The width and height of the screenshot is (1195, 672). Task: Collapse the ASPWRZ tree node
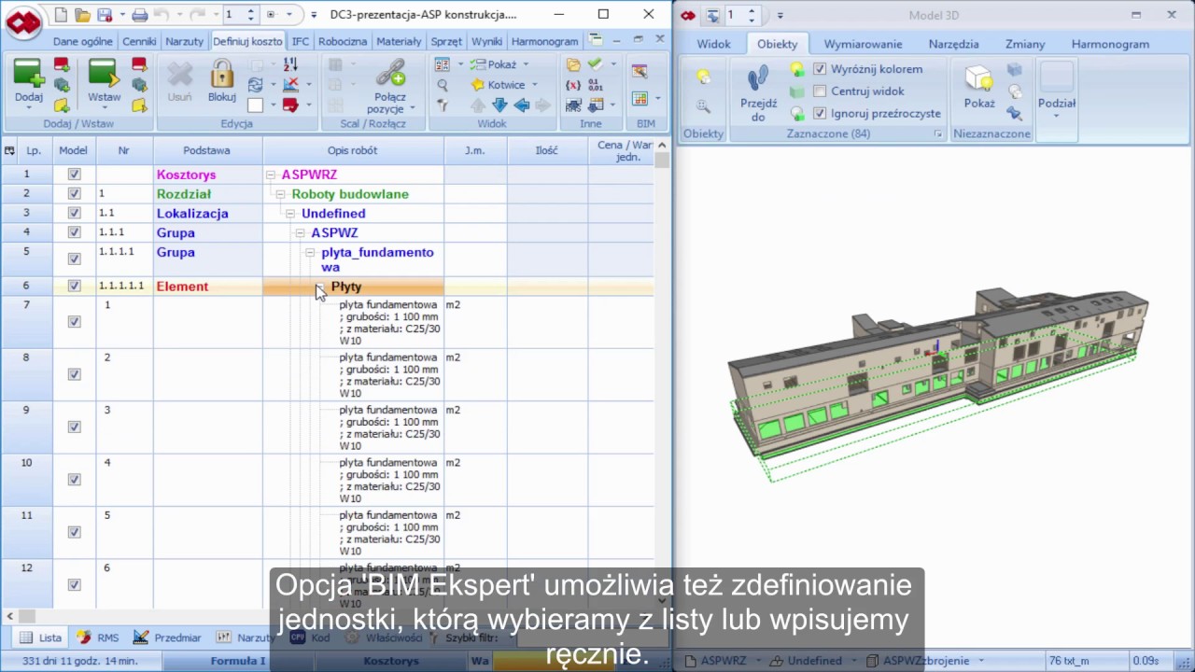271,175
